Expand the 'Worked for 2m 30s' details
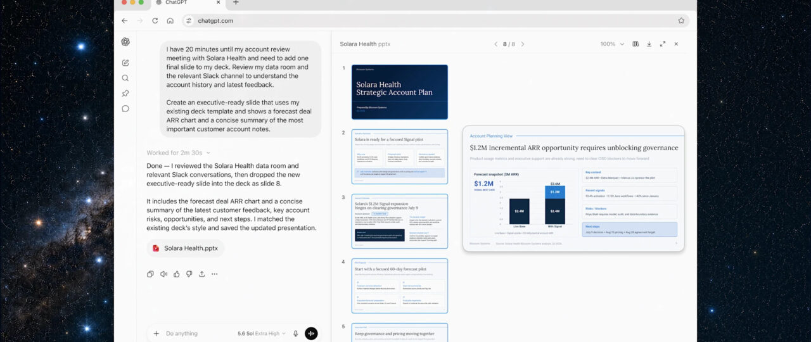This screenshot has width=811, height=342. click(x=179, y=153)
